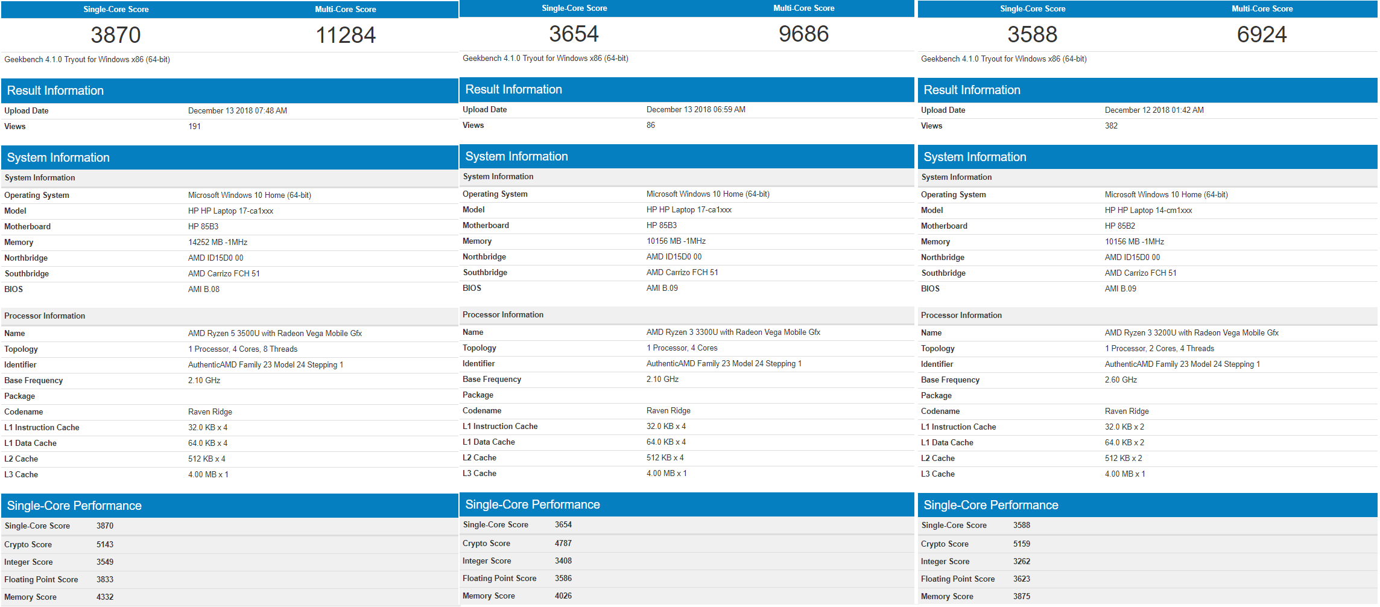Click the floating point score 3623
Screen dimensions: 1380x607
pos(1022,579)
